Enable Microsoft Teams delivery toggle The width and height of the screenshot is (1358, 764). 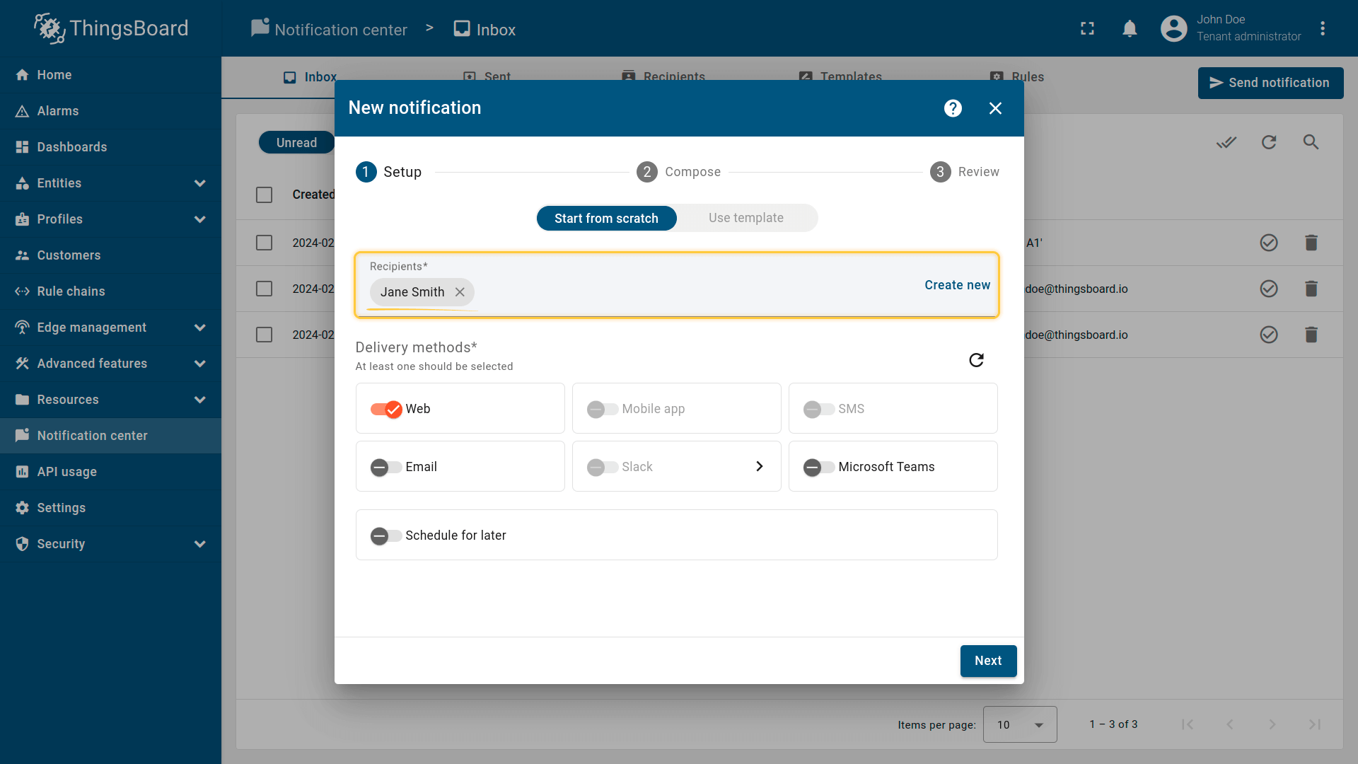pyautogui.click(x=818, y=467)
